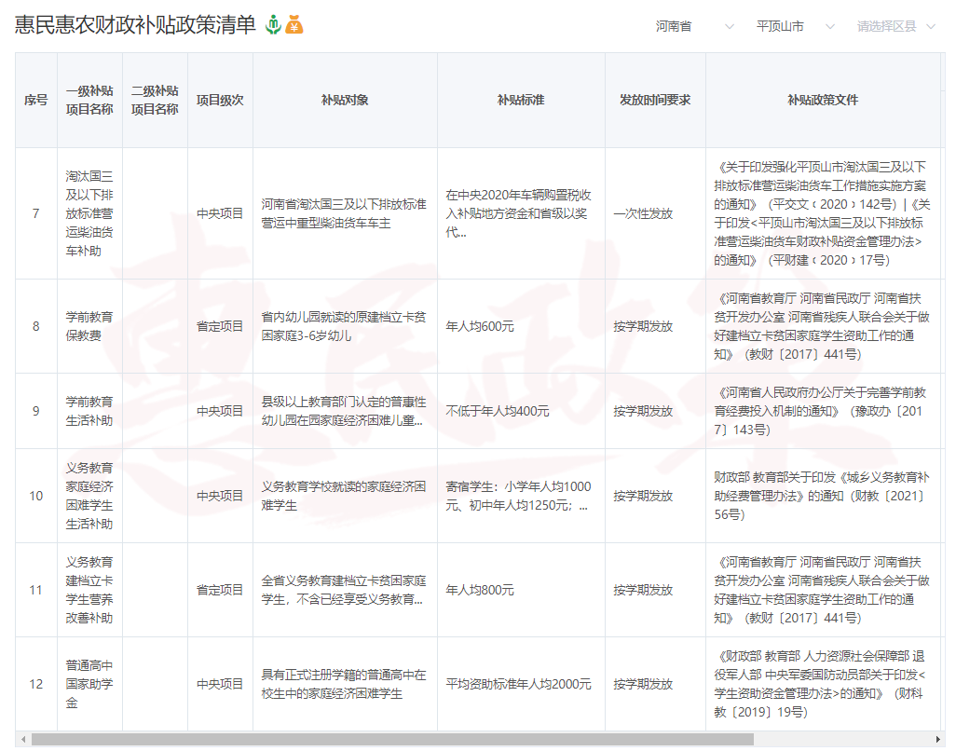
Task: Open the 平顶山市 city dropdown
Action: click(795, 26)
